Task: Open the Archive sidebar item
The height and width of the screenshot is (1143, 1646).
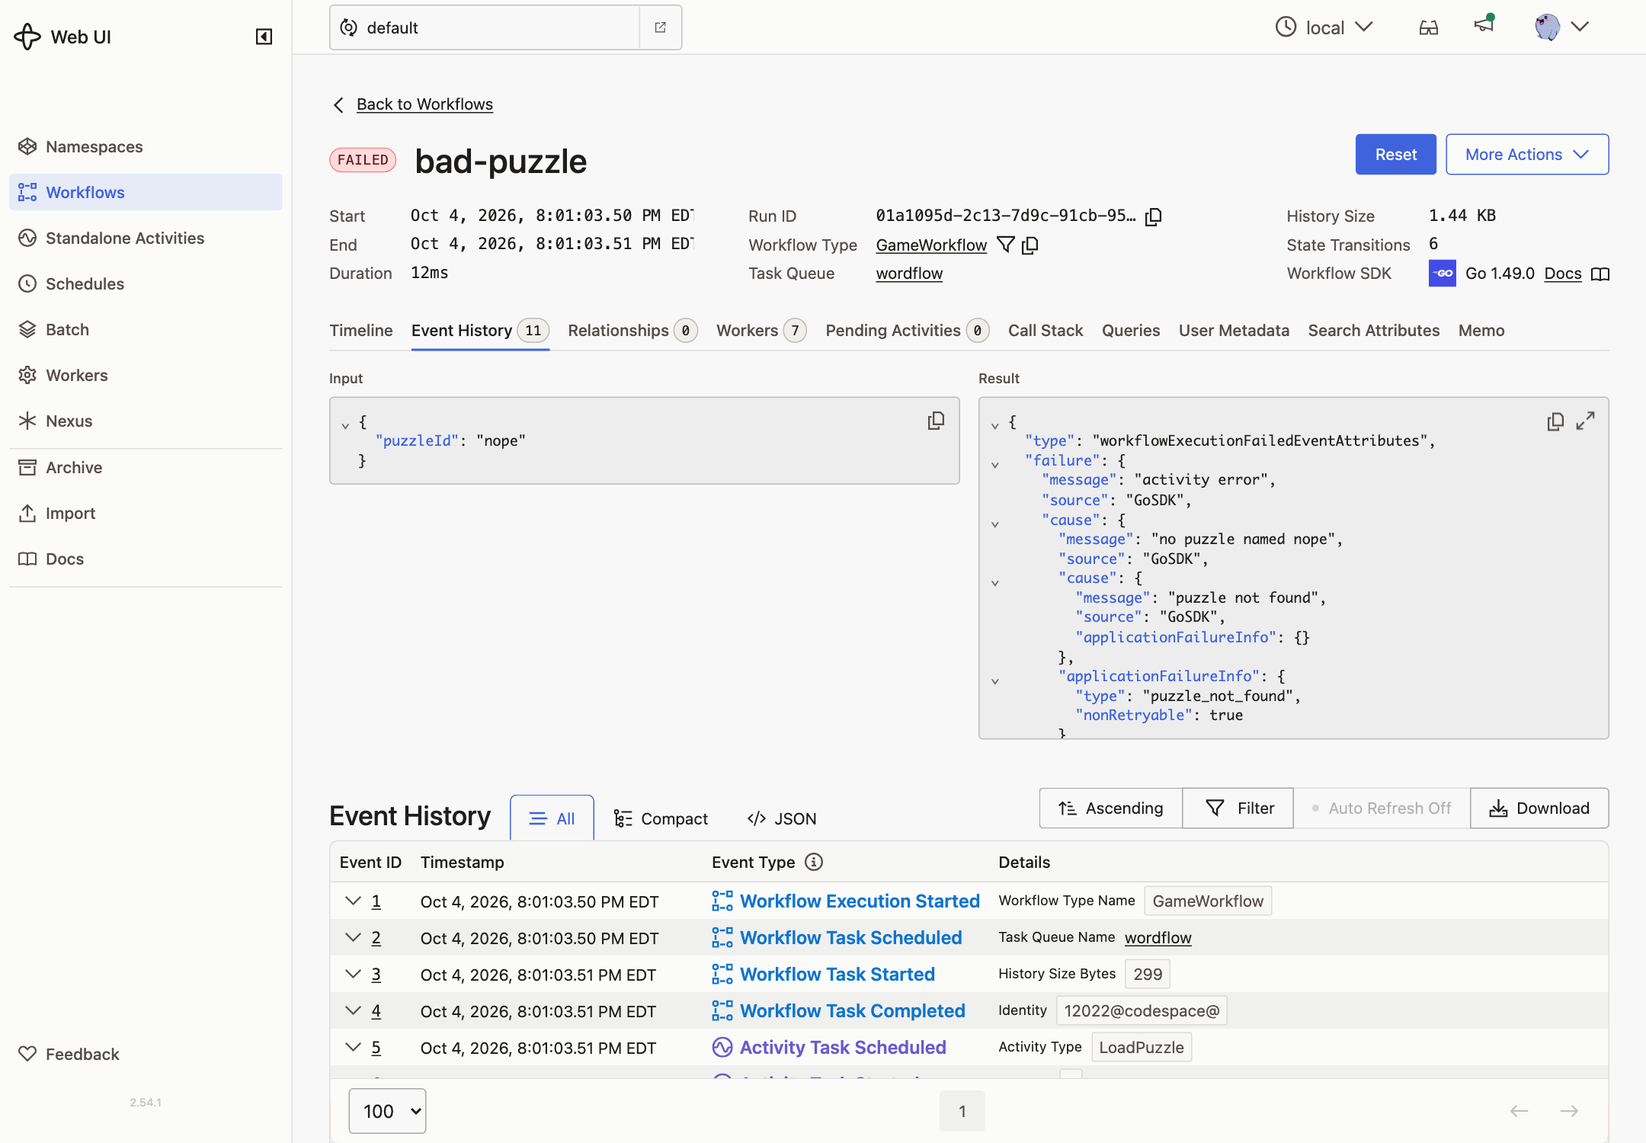Action: tap(146, 467)
